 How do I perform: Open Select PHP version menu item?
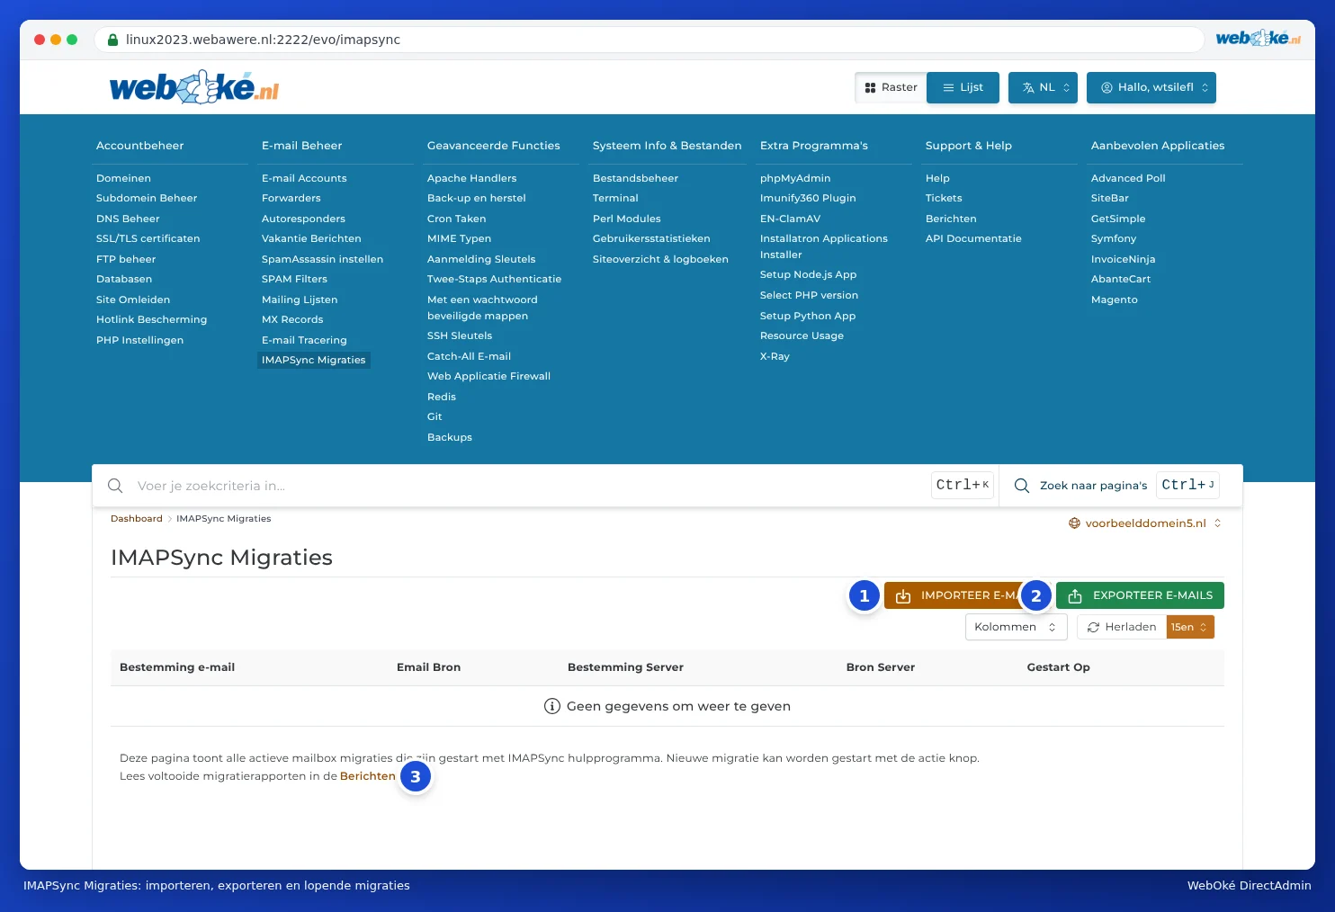coord(809,295)
